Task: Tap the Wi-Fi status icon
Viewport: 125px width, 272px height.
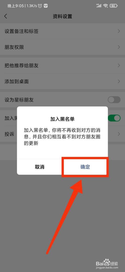Action: [x=105, y=6]
